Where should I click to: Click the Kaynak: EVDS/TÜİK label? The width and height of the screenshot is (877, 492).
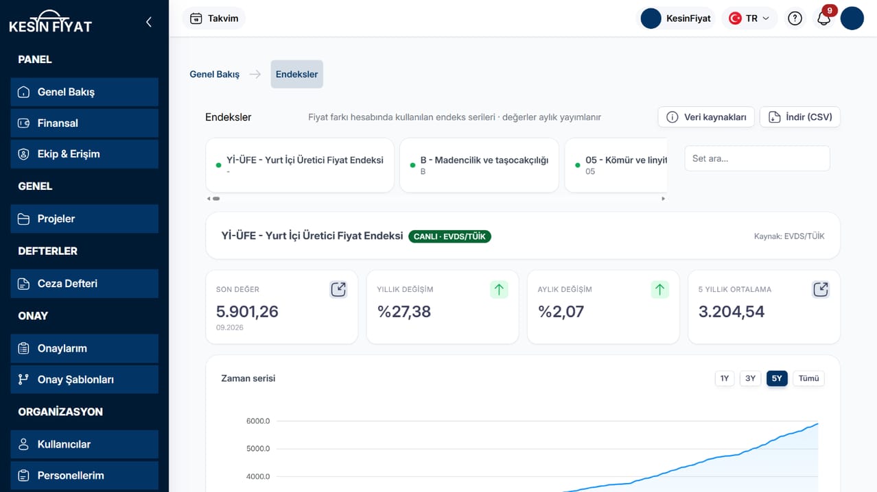789,236
